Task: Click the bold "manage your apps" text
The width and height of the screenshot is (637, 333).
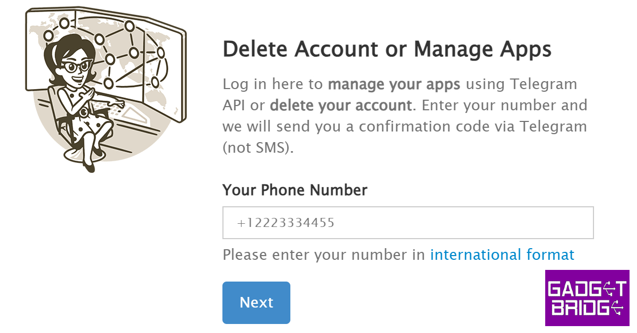Action: (x=394, y=84)
